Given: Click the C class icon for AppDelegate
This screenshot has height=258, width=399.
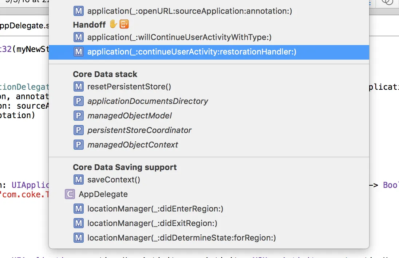Looking at the screenshot, I should coord(70,194).
